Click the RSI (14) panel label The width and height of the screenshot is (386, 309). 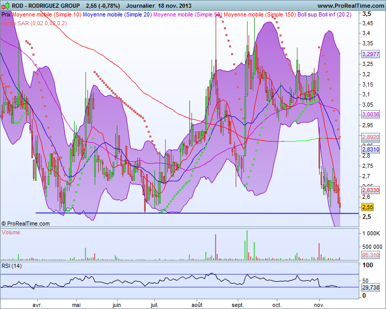pyautogui.click(x=11, y=266)
